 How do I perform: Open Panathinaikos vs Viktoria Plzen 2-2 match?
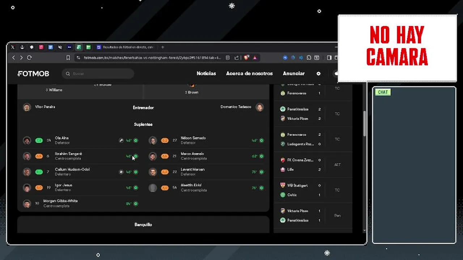[313, 114]
